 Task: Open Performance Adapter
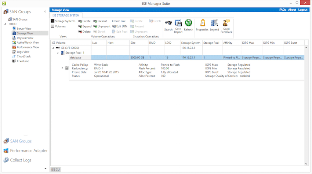pos(25,151)
